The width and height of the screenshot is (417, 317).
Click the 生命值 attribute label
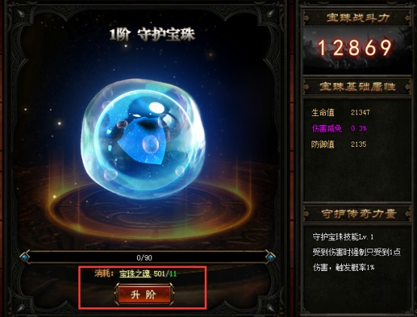click(323, 112)
